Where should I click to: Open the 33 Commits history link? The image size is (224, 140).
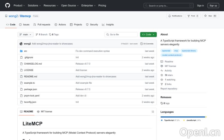147,44
